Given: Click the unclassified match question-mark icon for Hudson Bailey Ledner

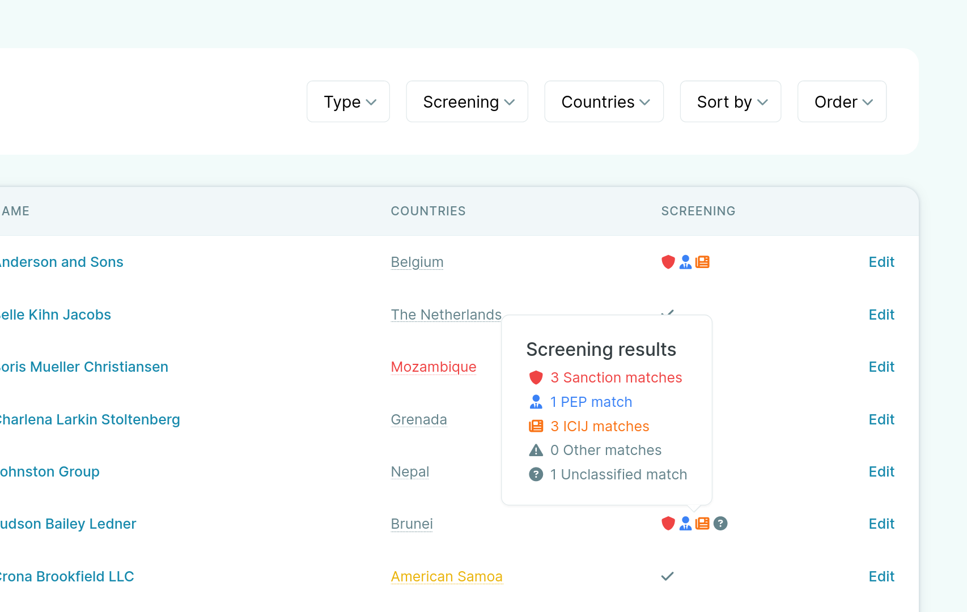Looking at the screenshot, I should coord(720,523).
